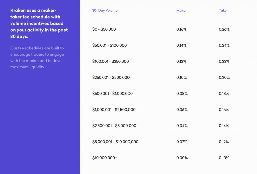Image resolution: width=257 pixels, height=174 pixels.
Task: Select the $1,000,001 - $2,500,000 tier
Action: (114, 110)
